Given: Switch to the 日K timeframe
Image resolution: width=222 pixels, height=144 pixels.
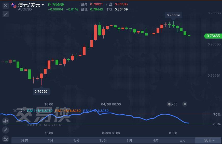Looking at the screenshot, I should point(182,140).
